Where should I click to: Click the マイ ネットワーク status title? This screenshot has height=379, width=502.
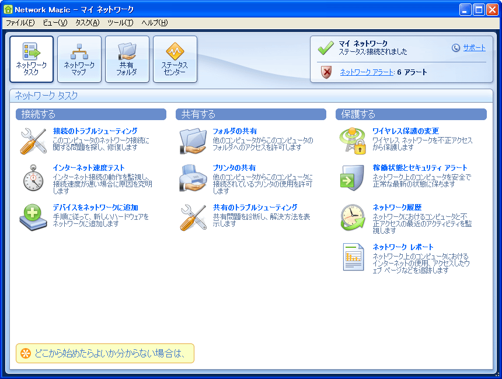(363, 44)
